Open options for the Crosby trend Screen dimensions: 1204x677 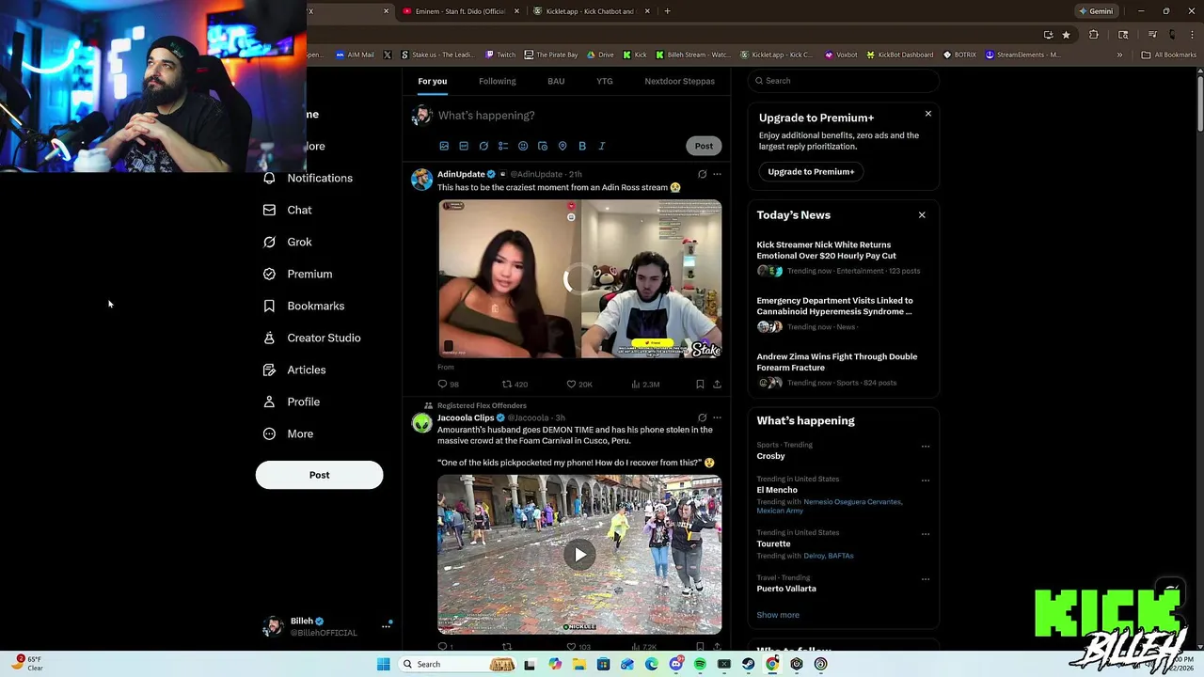[926, 447]
